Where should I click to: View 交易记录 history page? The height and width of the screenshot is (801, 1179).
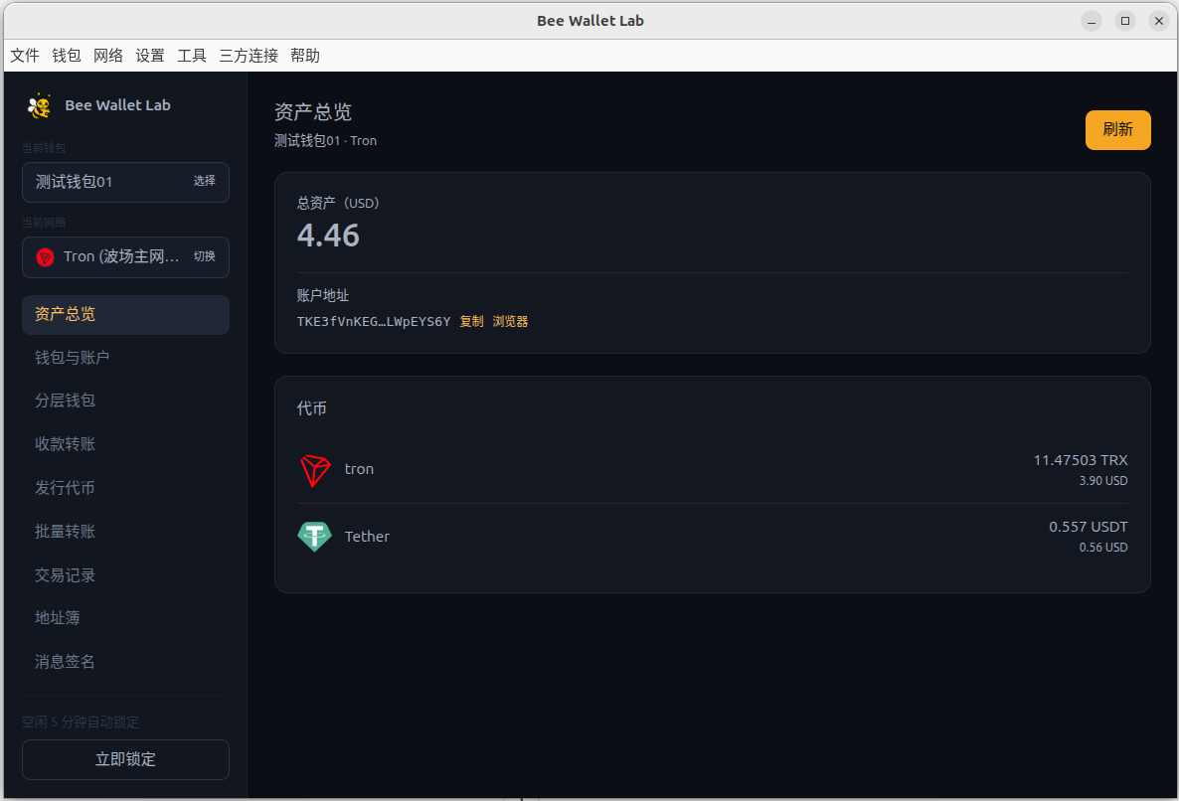click(125, 574)
